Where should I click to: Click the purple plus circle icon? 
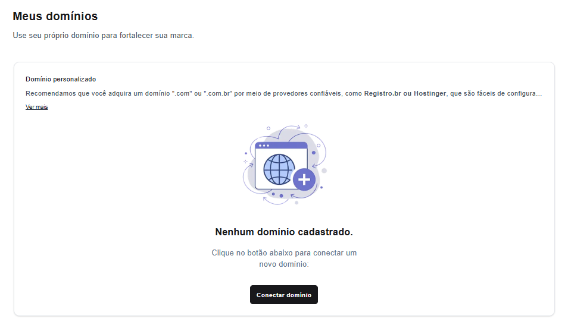point(304,179)
